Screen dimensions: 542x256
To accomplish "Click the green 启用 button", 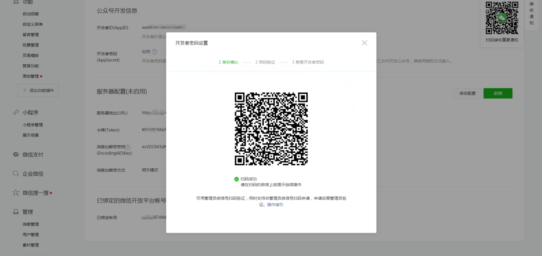I will [498, 93].
